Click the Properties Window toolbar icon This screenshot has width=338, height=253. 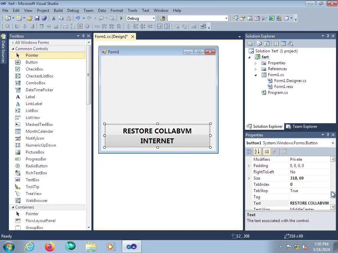pyautogui.click(x=243, y=18)
